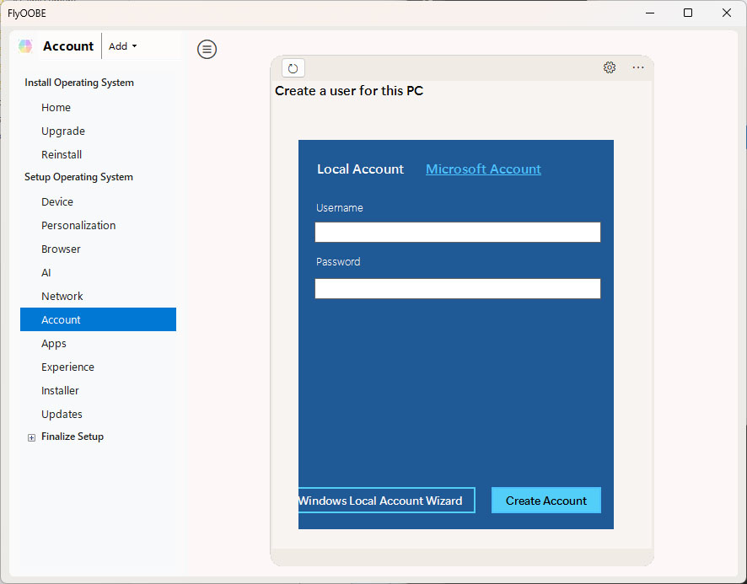The width and height of the screenshot is (747, 584).
Task: Expand the Finalize Setup tree node
Action: [32, 437]
